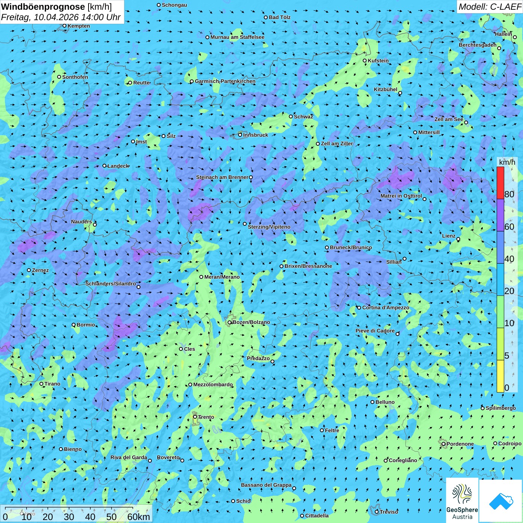Viewport: 523px width, 523px height.
Task: Click the Nauders label
Action: 81,222
